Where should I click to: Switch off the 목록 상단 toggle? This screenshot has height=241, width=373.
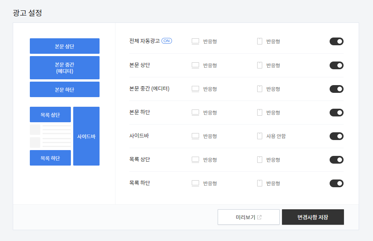coord(336,160)
